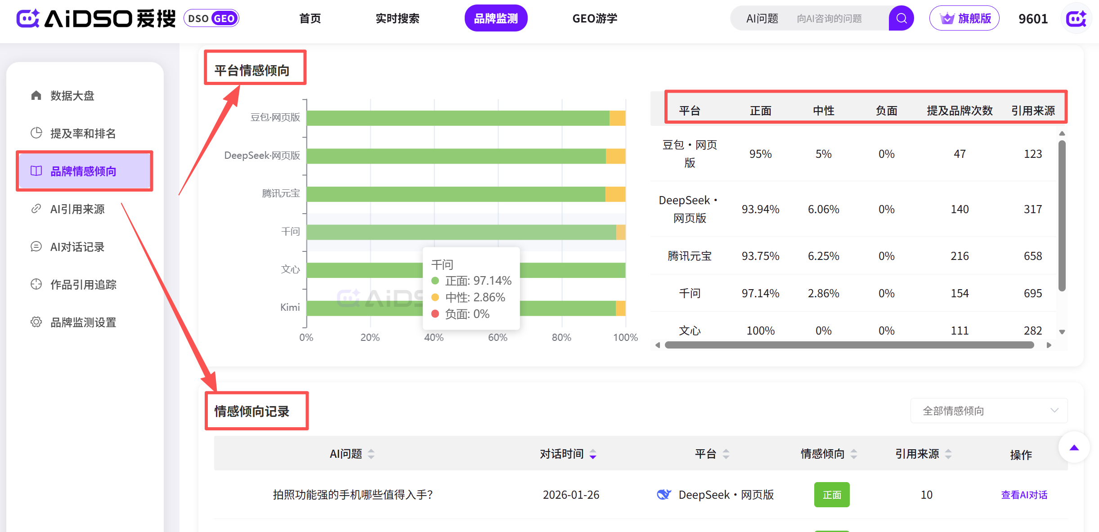Image resolution: width=1099 pixels, height=532 pixels.
Task: Click the AI对话记录 chat bubble icon
Action: (36, 246)
